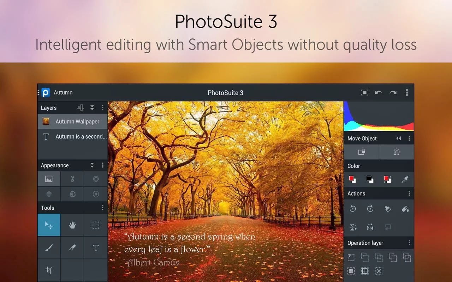
Task: Open the Tools panel overflow menu
Action: pyautogui.click(x=103, y=208)
